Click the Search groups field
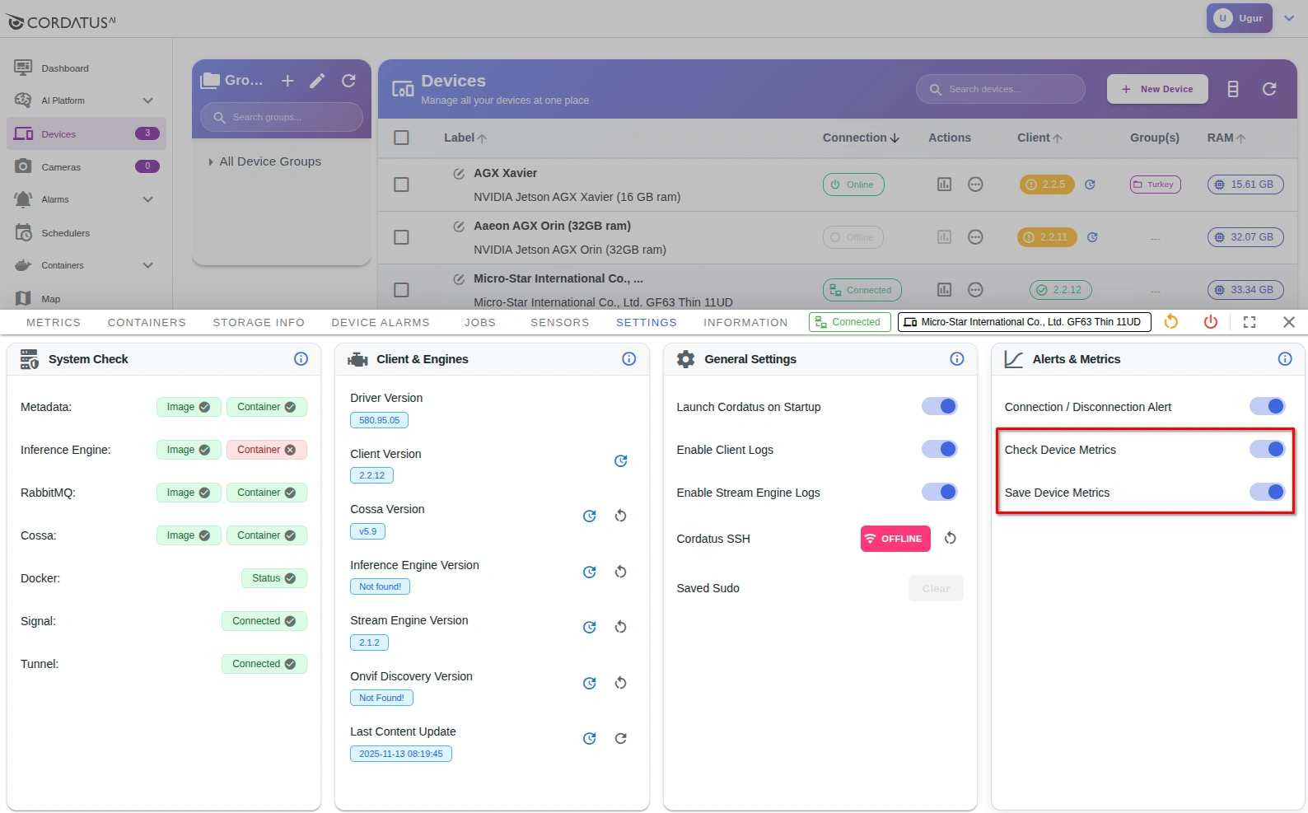Viewport: 1308px width, 813px height. point(282,117)
